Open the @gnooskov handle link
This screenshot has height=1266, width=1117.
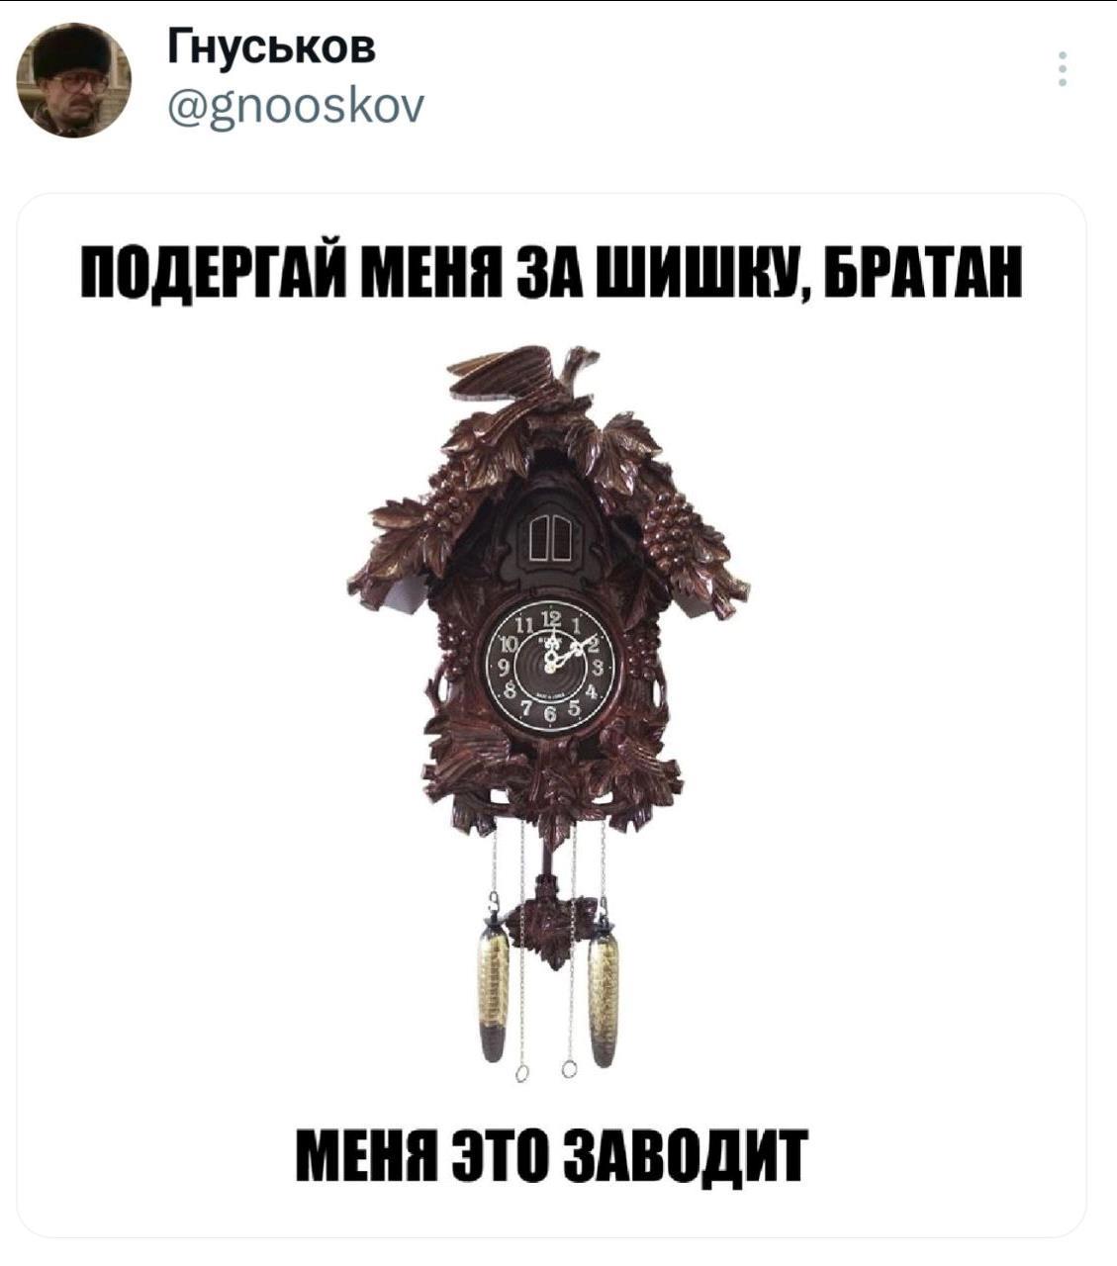point(297,103)
